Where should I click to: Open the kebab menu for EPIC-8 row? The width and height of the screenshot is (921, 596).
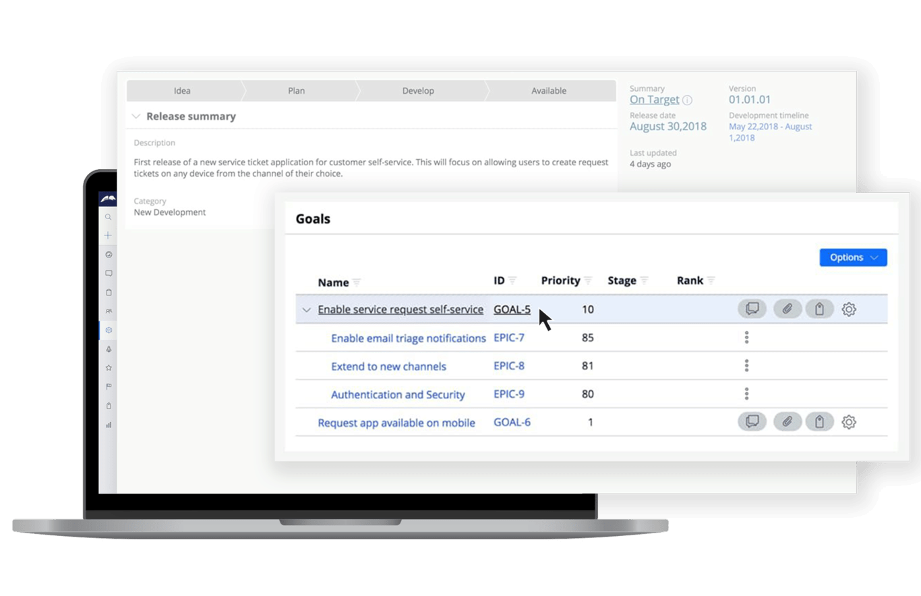[746, 365]
